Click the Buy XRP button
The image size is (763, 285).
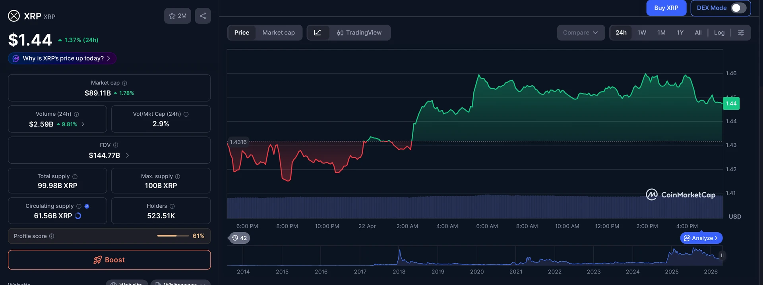click(666, 8)
